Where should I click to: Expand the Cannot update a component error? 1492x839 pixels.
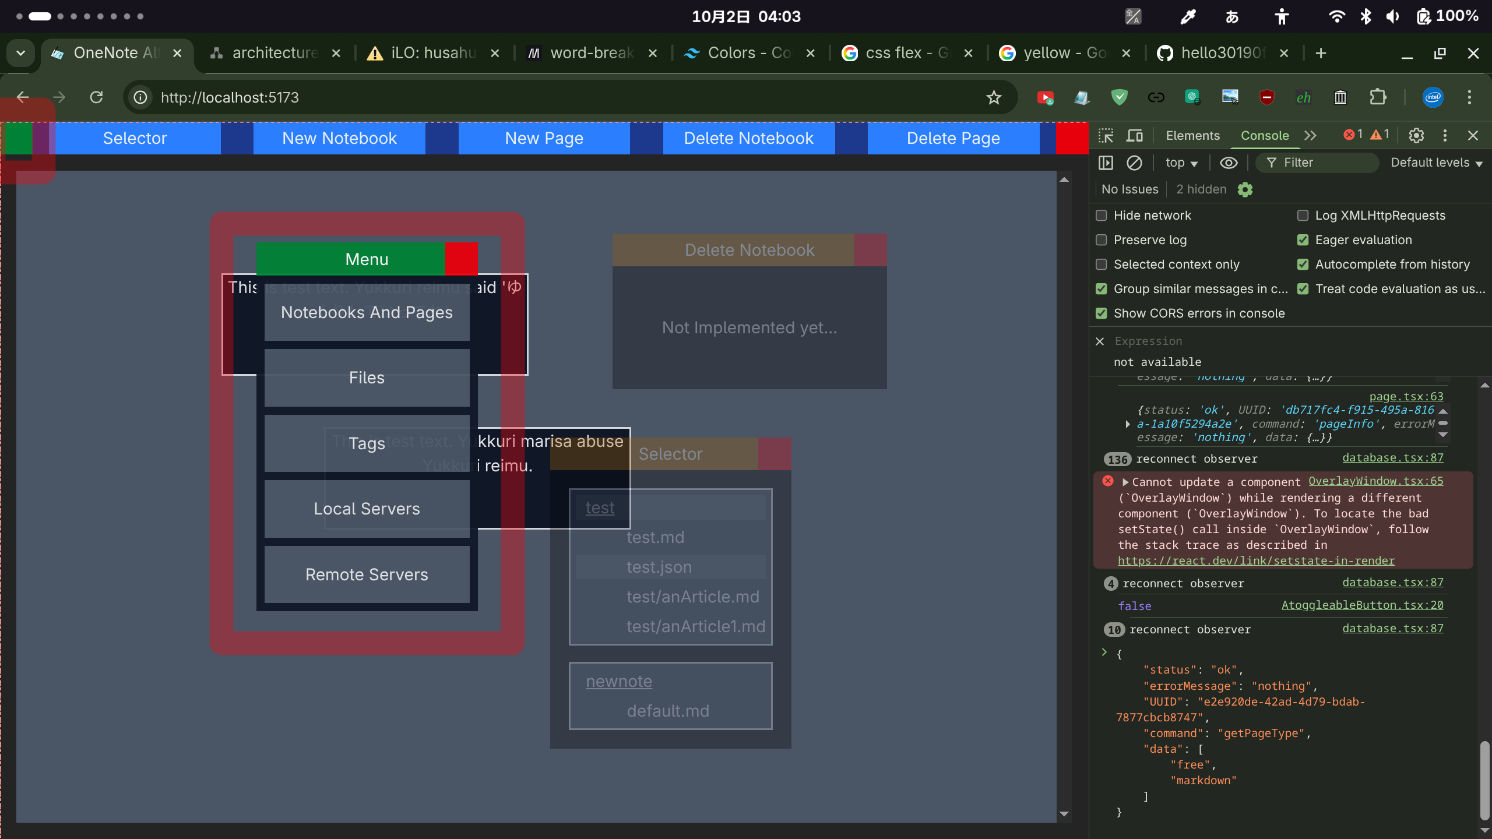[1125, 482]
